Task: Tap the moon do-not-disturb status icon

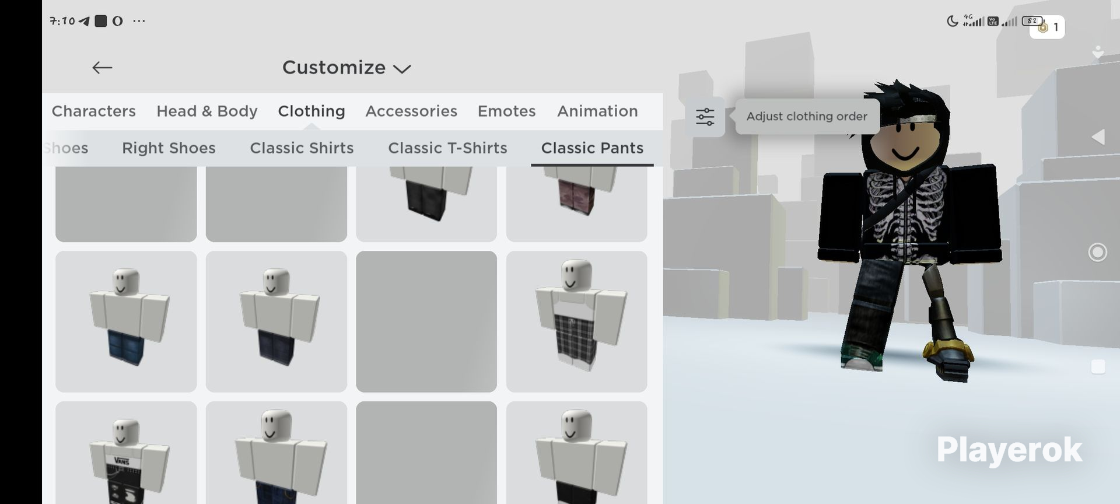Action: click(x=952, y=22)
